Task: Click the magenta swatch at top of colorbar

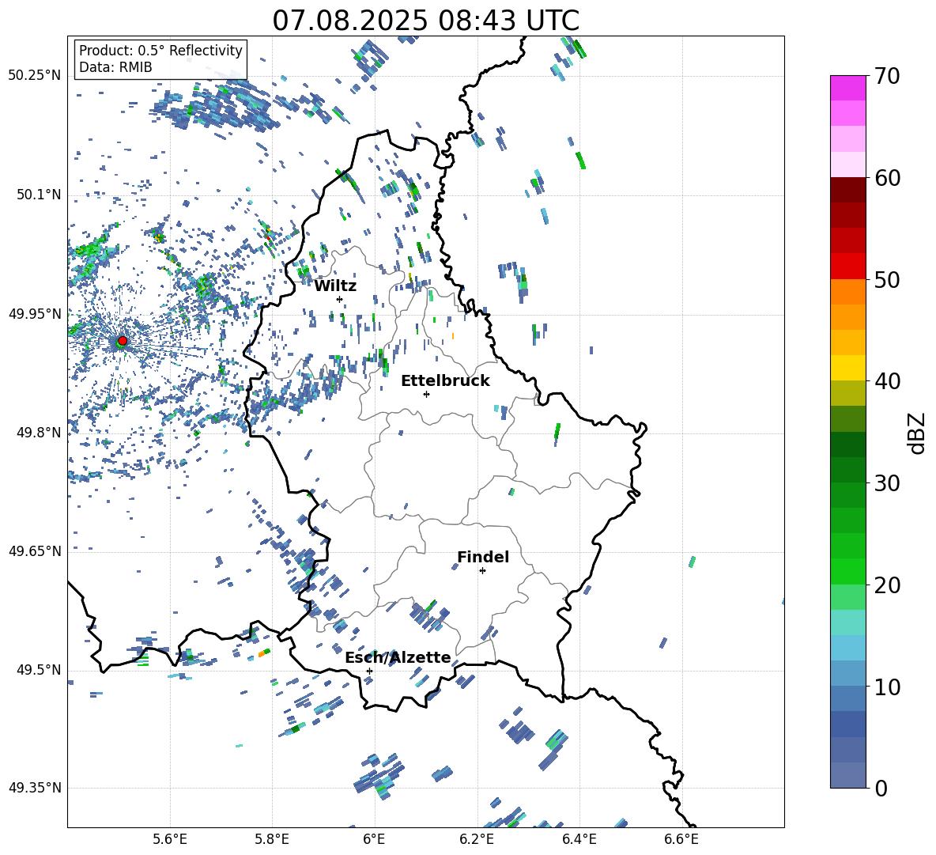Action: coord(847,88)
